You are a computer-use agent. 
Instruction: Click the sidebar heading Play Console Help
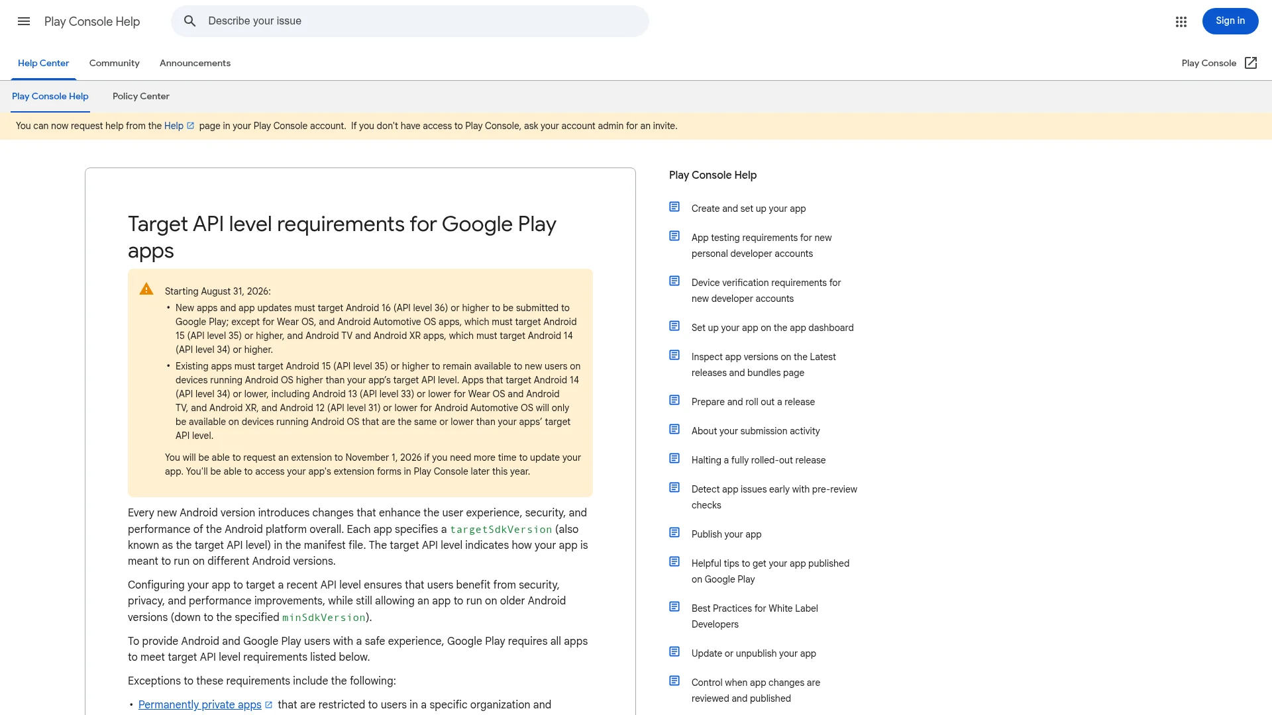[x=713, y=175]
